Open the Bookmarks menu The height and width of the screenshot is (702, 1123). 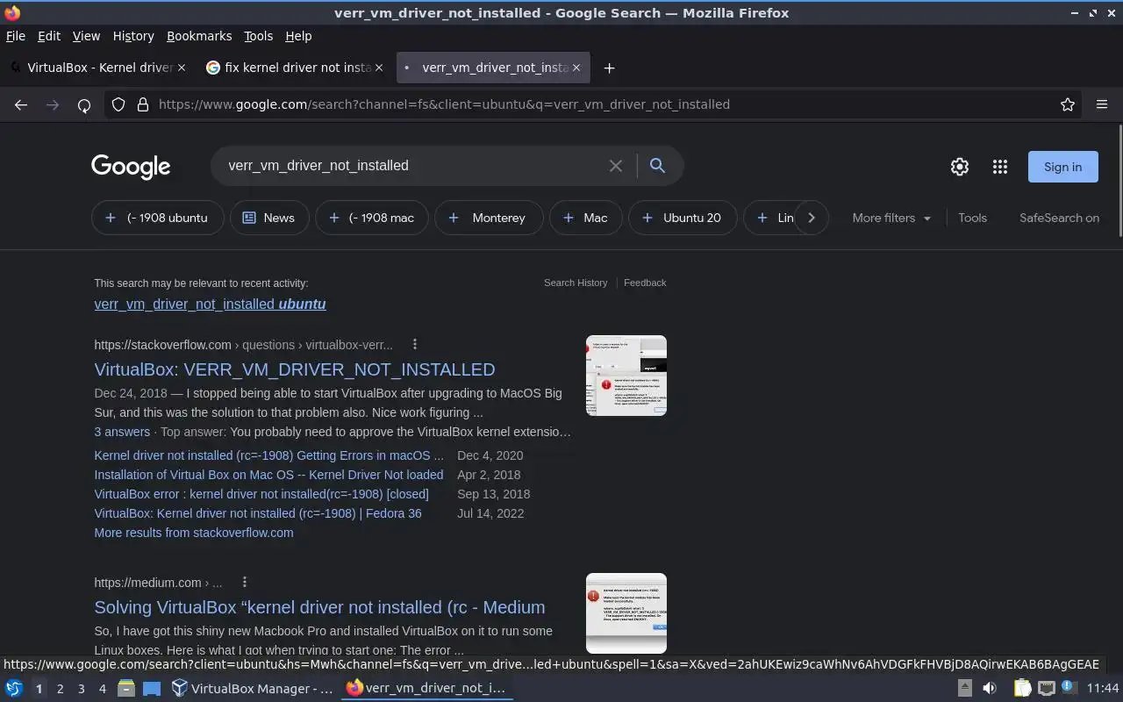(x=199, y=36)
